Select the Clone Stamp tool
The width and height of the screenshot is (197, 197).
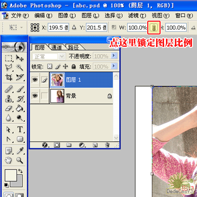tap(8, 99)
